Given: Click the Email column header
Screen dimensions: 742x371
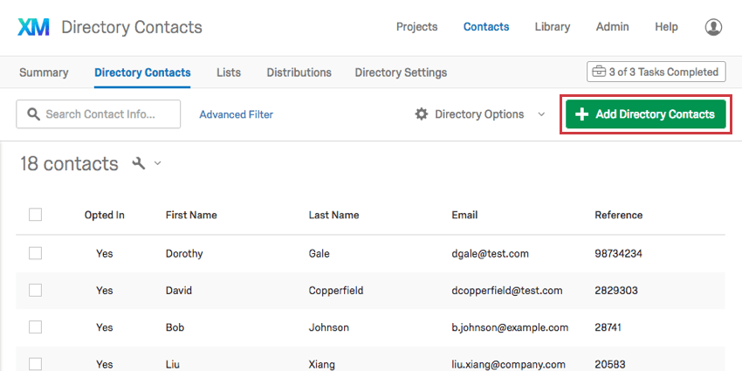Looking at the screenshot, I should click(x=464, y=215).
